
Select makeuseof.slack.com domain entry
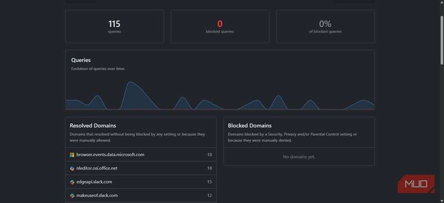coord(141,195)
